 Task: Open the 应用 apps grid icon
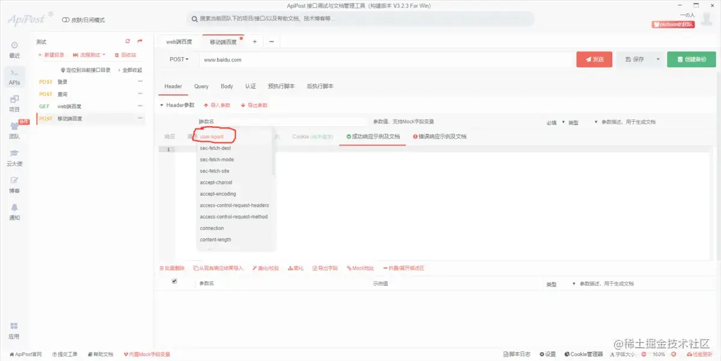(14, 330)
